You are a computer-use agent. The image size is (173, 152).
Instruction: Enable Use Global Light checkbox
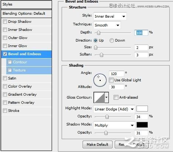tap(111, 80)
